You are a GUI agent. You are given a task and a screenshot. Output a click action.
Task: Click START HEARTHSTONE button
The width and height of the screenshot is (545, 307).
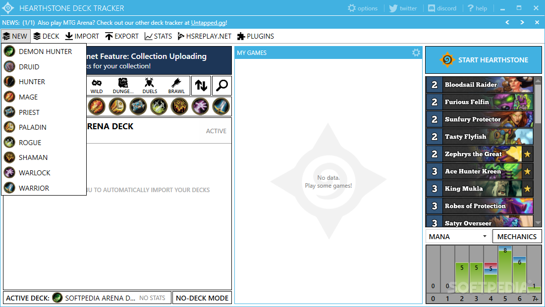tap(484, 60)
